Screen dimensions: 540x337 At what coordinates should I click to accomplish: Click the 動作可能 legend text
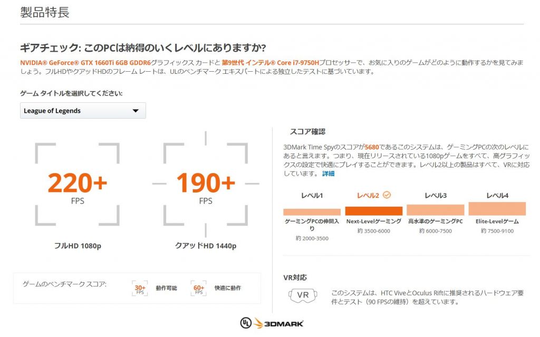click(166, 288)
